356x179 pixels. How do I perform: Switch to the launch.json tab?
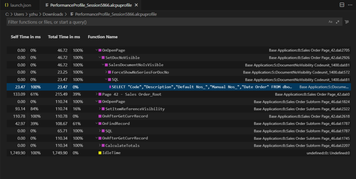pos(19,5)
